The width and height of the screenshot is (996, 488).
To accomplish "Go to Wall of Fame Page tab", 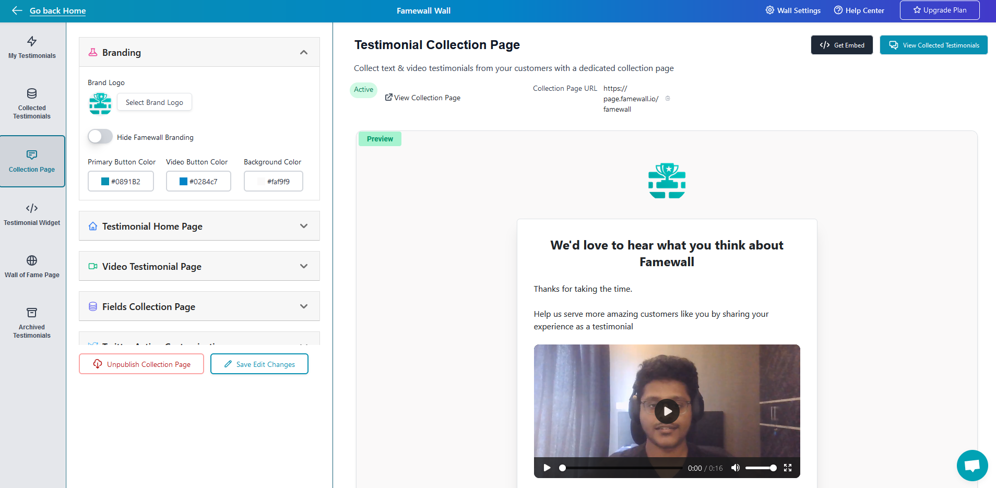I will point(32,266).
